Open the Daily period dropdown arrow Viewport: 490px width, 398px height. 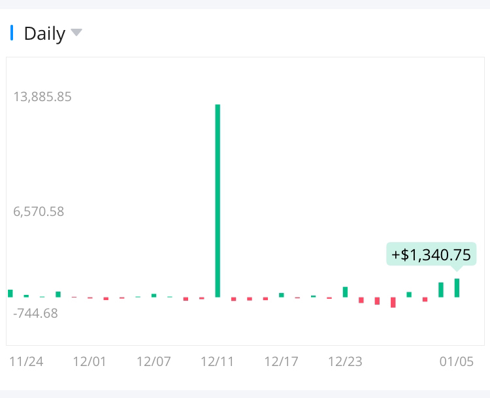(76, 33)
